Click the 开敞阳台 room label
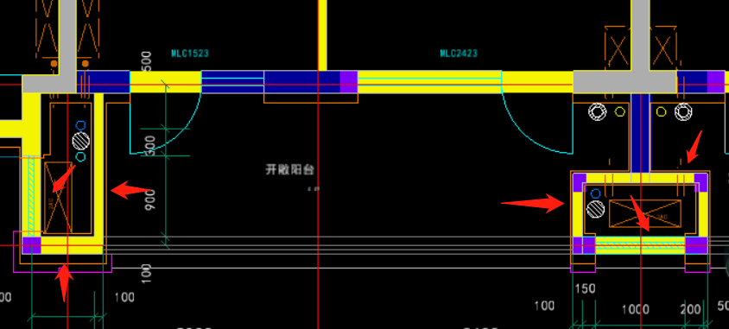Viewport: 729px width, 329px height. click(x=290, y=169)
